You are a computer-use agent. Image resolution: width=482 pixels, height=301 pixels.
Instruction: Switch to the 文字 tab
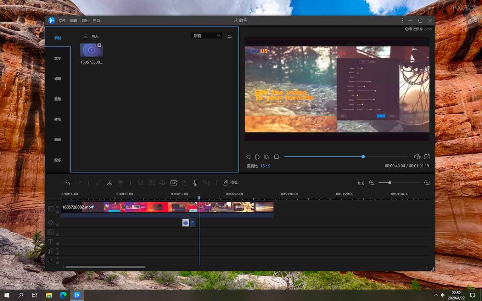[58, 58]
